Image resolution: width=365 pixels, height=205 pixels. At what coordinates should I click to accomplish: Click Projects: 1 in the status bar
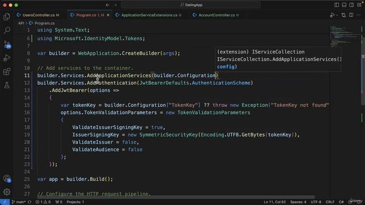point(75,202)
